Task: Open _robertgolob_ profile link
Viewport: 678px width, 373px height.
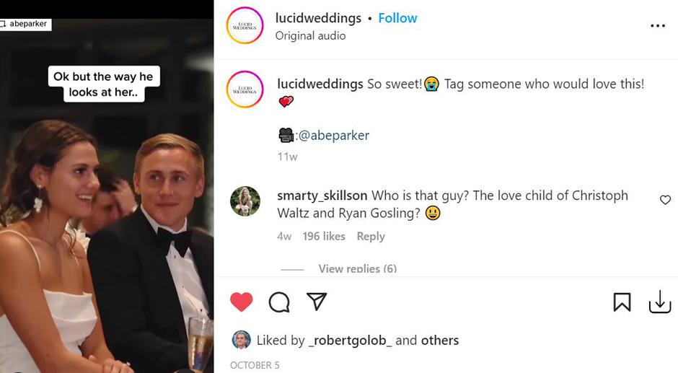Action: (350, 340)
